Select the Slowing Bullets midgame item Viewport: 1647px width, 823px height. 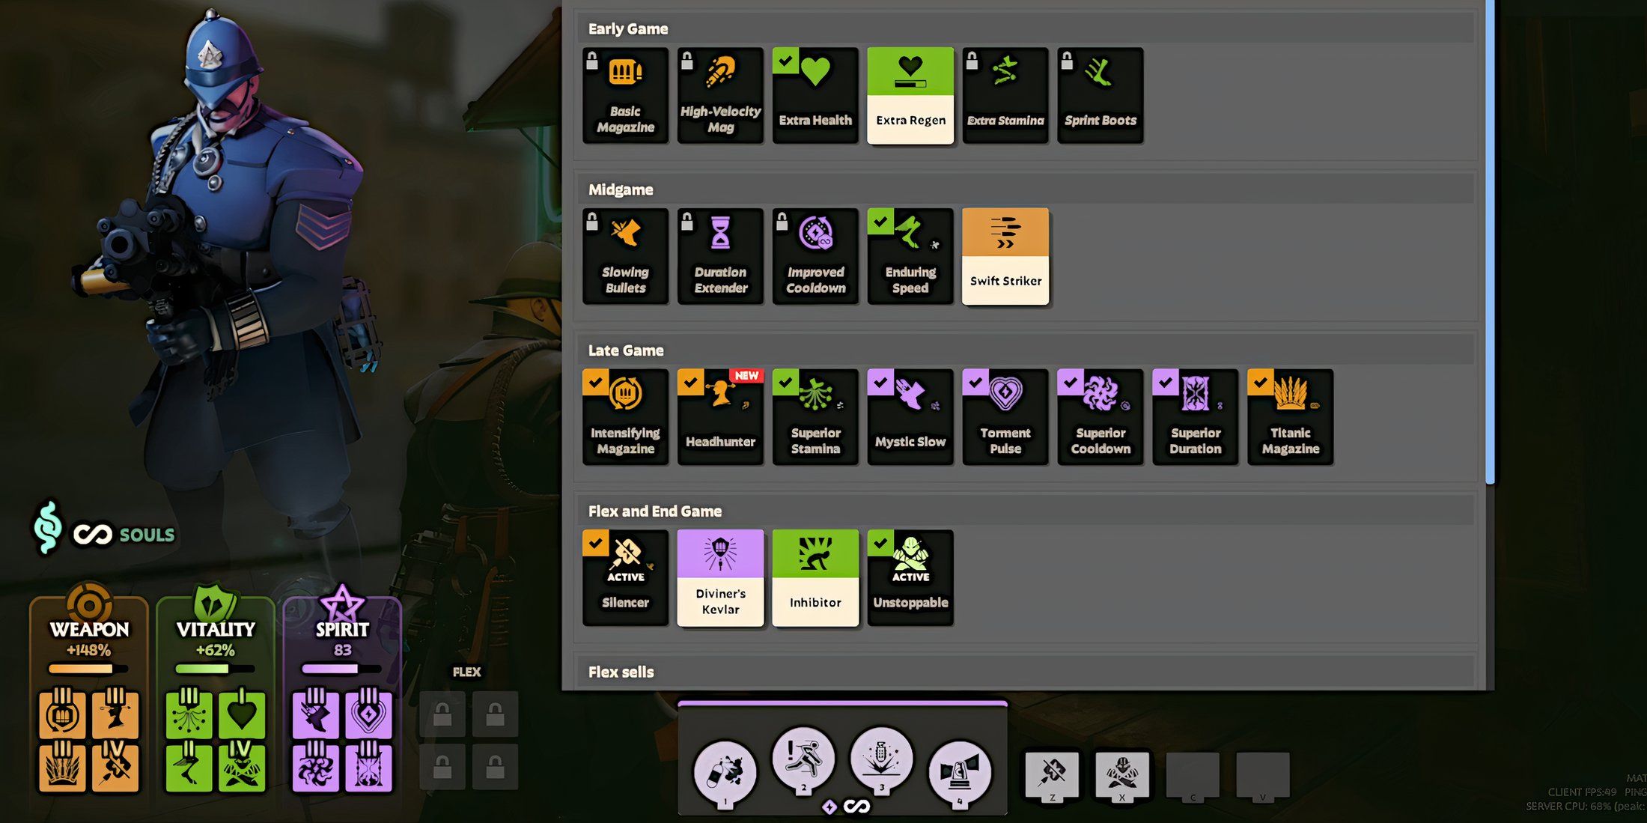(x=624, y=255)
